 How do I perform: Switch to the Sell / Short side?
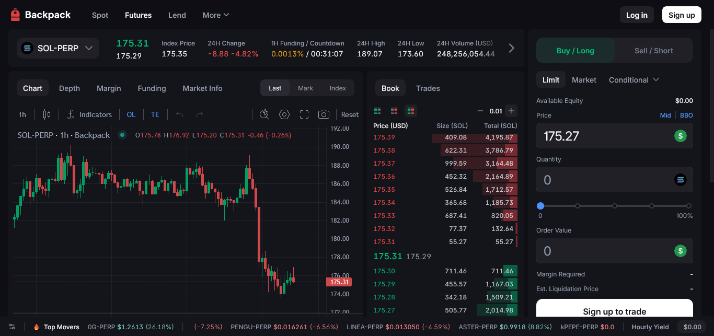pos(653,50)
